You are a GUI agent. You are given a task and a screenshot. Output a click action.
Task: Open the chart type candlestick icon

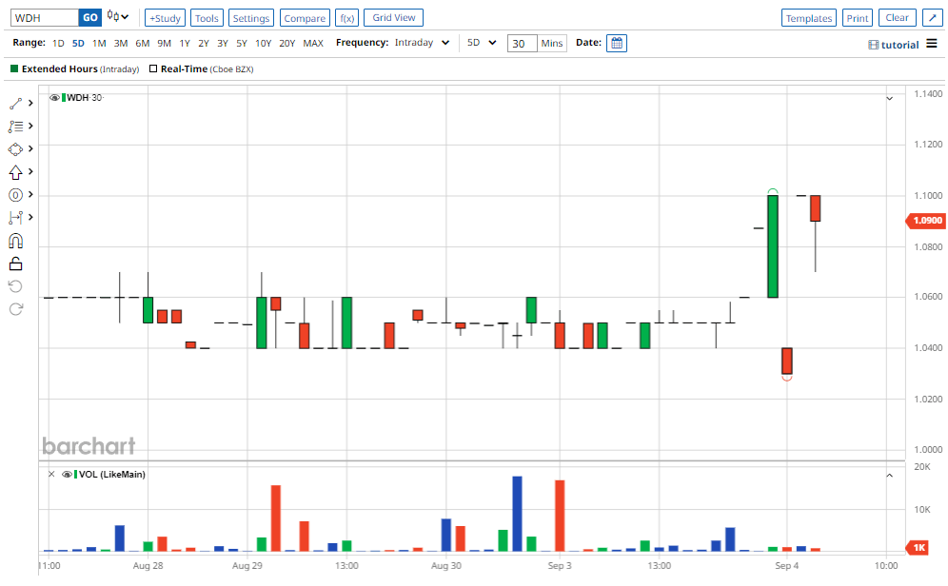(113, 16)
